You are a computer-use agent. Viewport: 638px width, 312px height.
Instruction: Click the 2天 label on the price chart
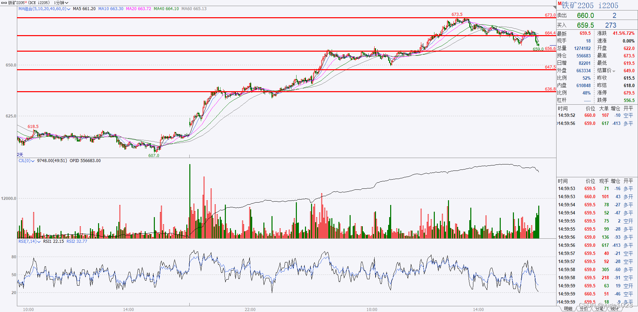20,155
